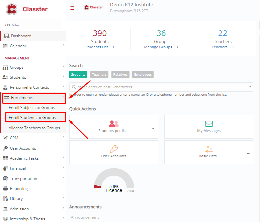Screen dimensions: 260x222
Task: Collapse the Enrollments menu chevron
Action: point(63,96)
